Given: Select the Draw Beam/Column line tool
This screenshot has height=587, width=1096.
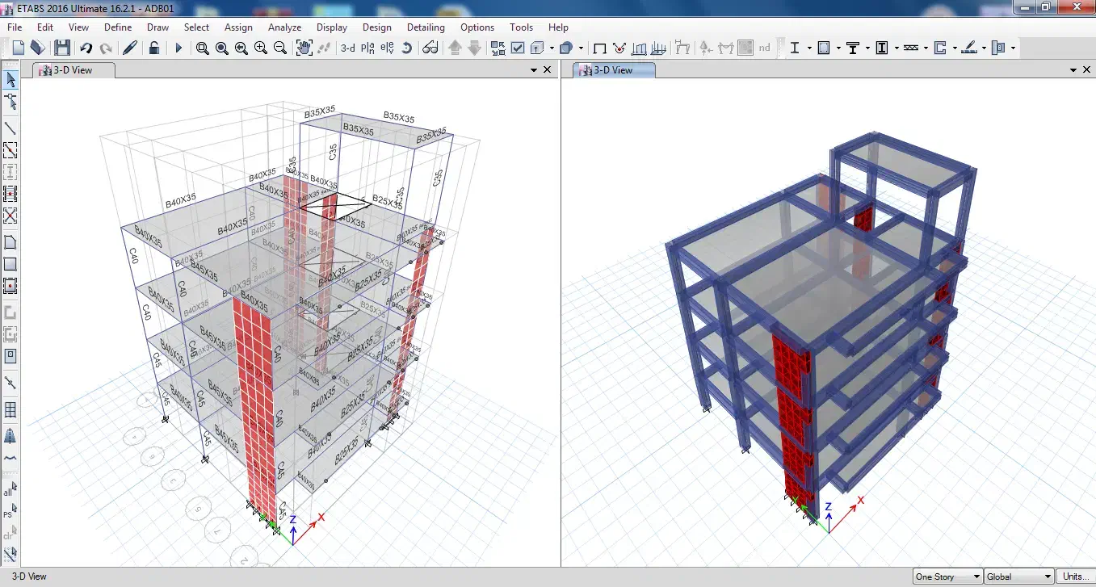Looking at the screenshot, I should click(x=10, y=128).
